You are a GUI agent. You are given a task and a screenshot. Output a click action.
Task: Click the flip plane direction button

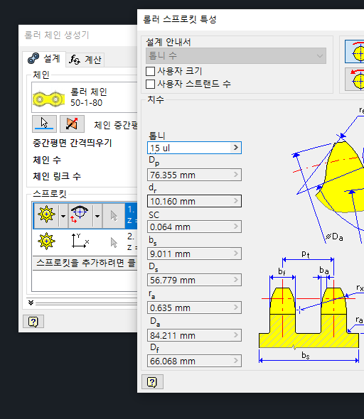pyautogui.click(x=72, y=124)
